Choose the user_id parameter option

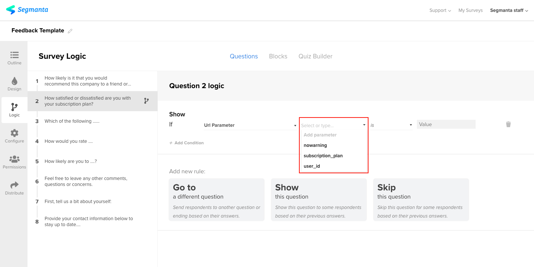point(334,166)
